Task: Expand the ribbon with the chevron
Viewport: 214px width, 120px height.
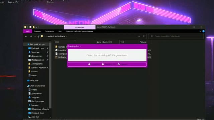Action: click(x=200, y=31)
